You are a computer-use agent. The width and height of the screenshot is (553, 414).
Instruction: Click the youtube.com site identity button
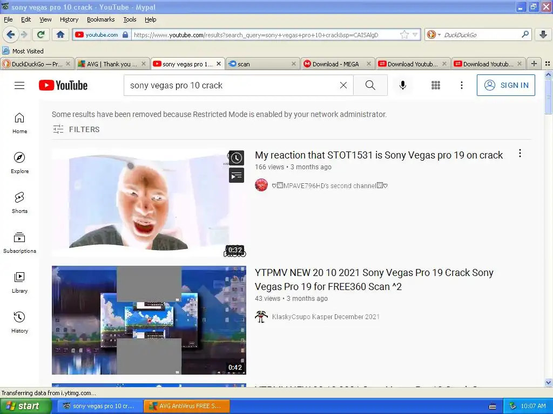(101, 34)
